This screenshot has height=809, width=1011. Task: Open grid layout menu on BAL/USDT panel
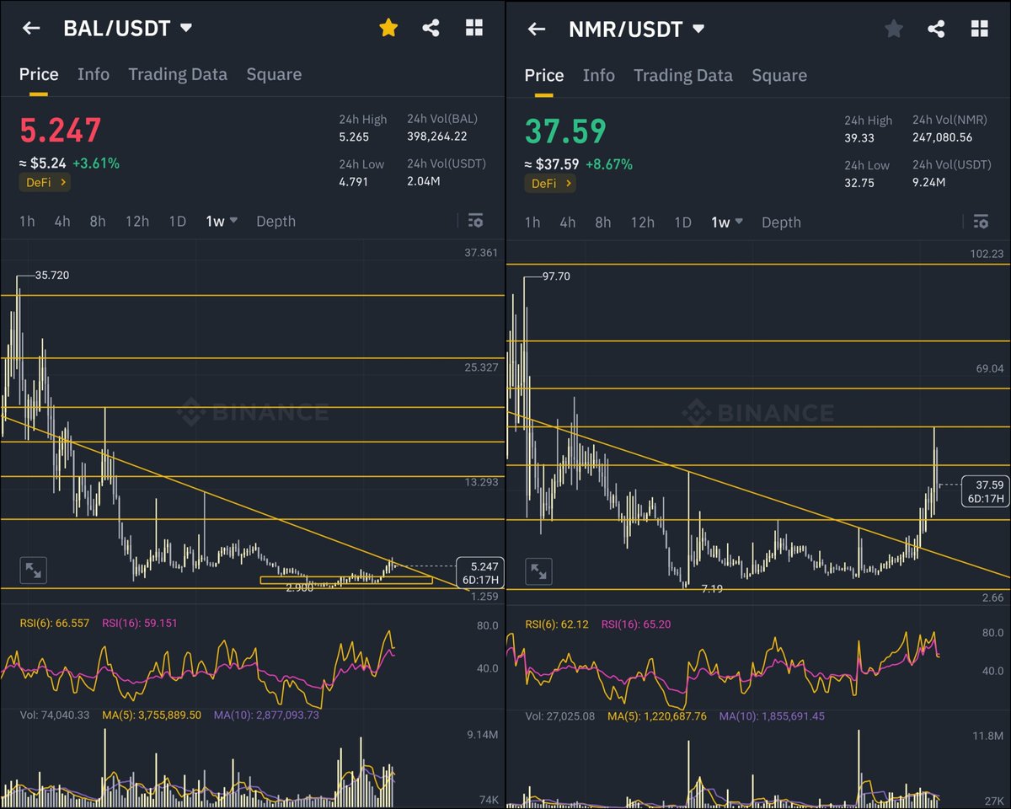pos(474,28)
